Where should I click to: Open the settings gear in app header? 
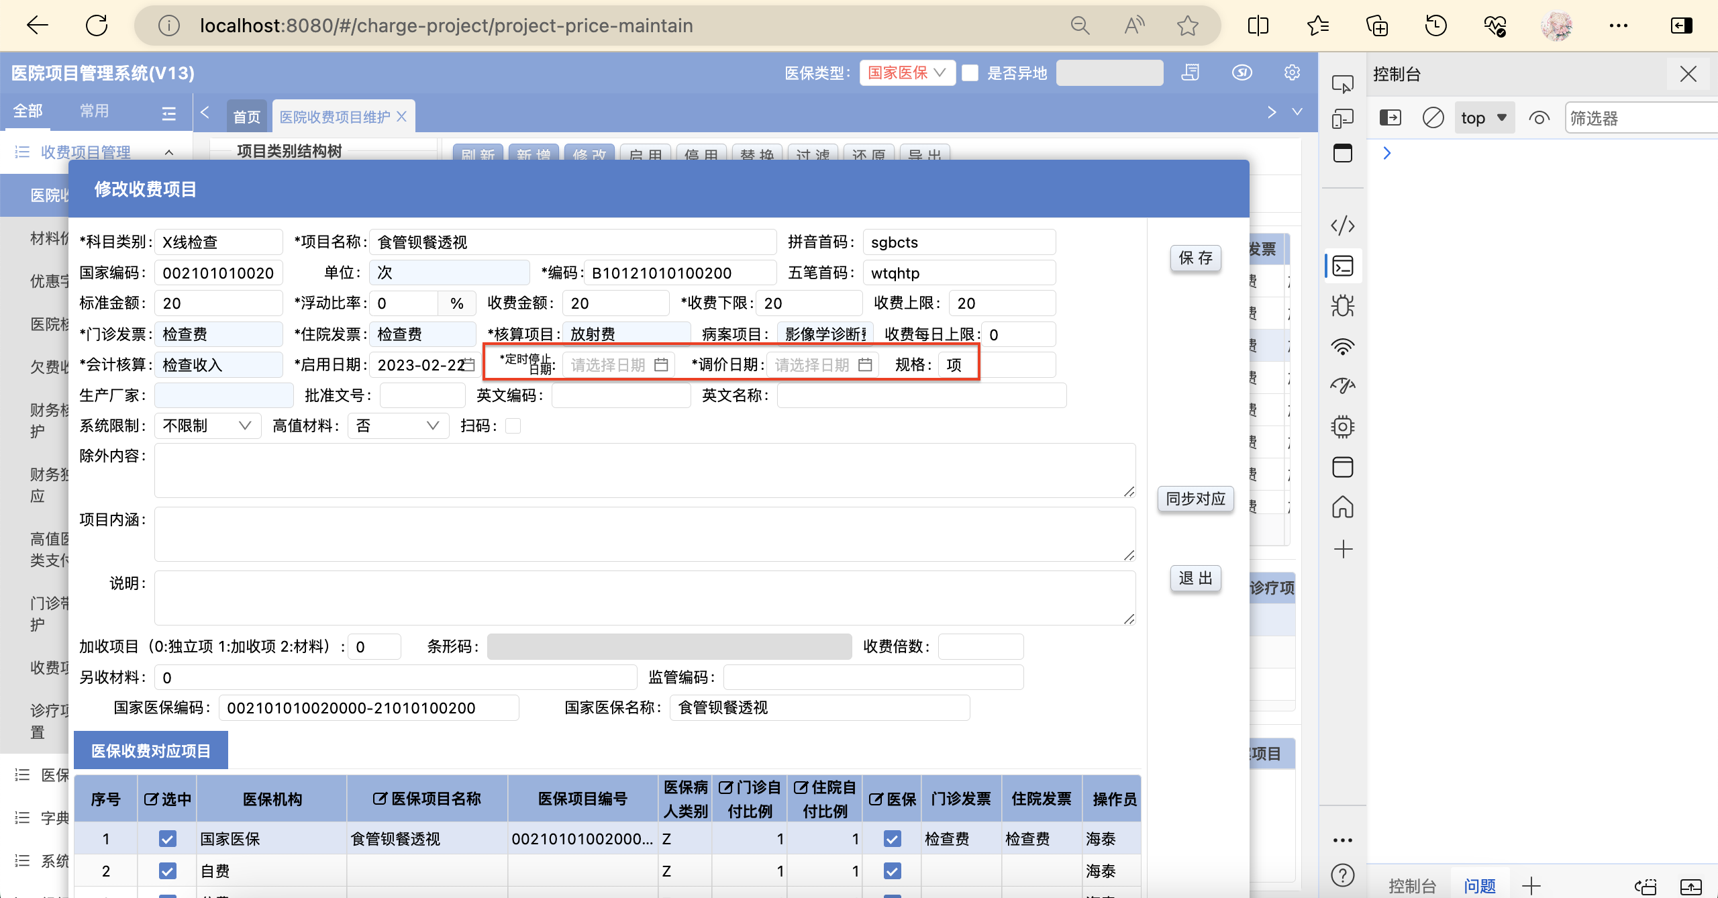tap(1292, 72)
